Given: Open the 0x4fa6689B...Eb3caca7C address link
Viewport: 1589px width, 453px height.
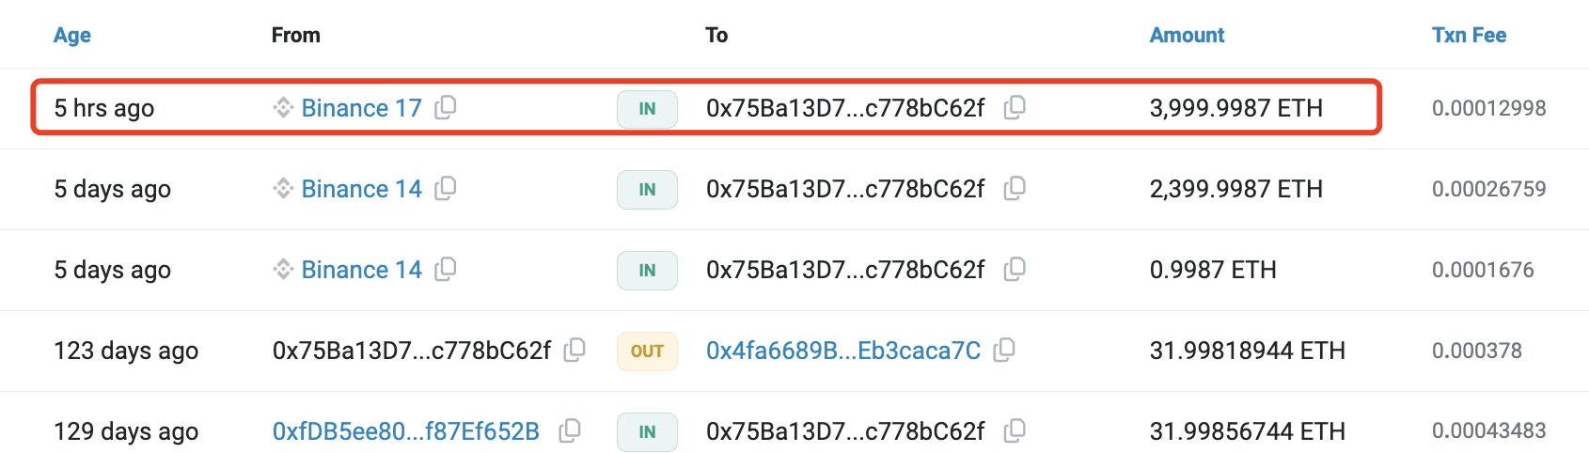Looking at the screenshot, I should 843,351.
